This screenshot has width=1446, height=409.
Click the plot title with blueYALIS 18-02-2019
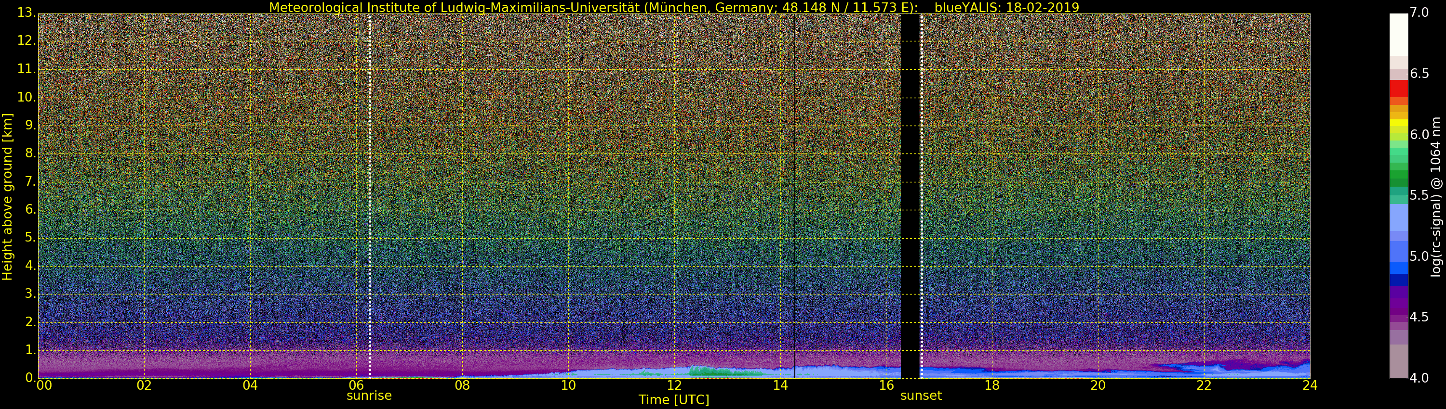[674, 7]
